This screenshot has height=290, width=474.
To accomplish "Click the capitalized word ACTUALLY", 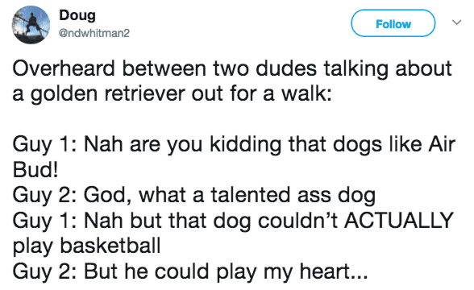I will [399, 220].
